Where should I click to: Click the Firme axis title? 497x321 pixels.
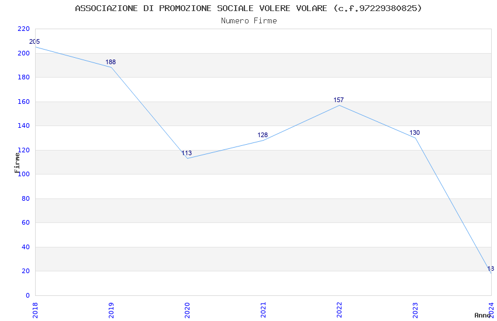coord(17,163)
